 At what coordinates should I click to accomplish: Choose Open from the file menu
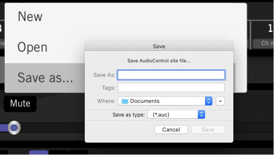[33, 47]
